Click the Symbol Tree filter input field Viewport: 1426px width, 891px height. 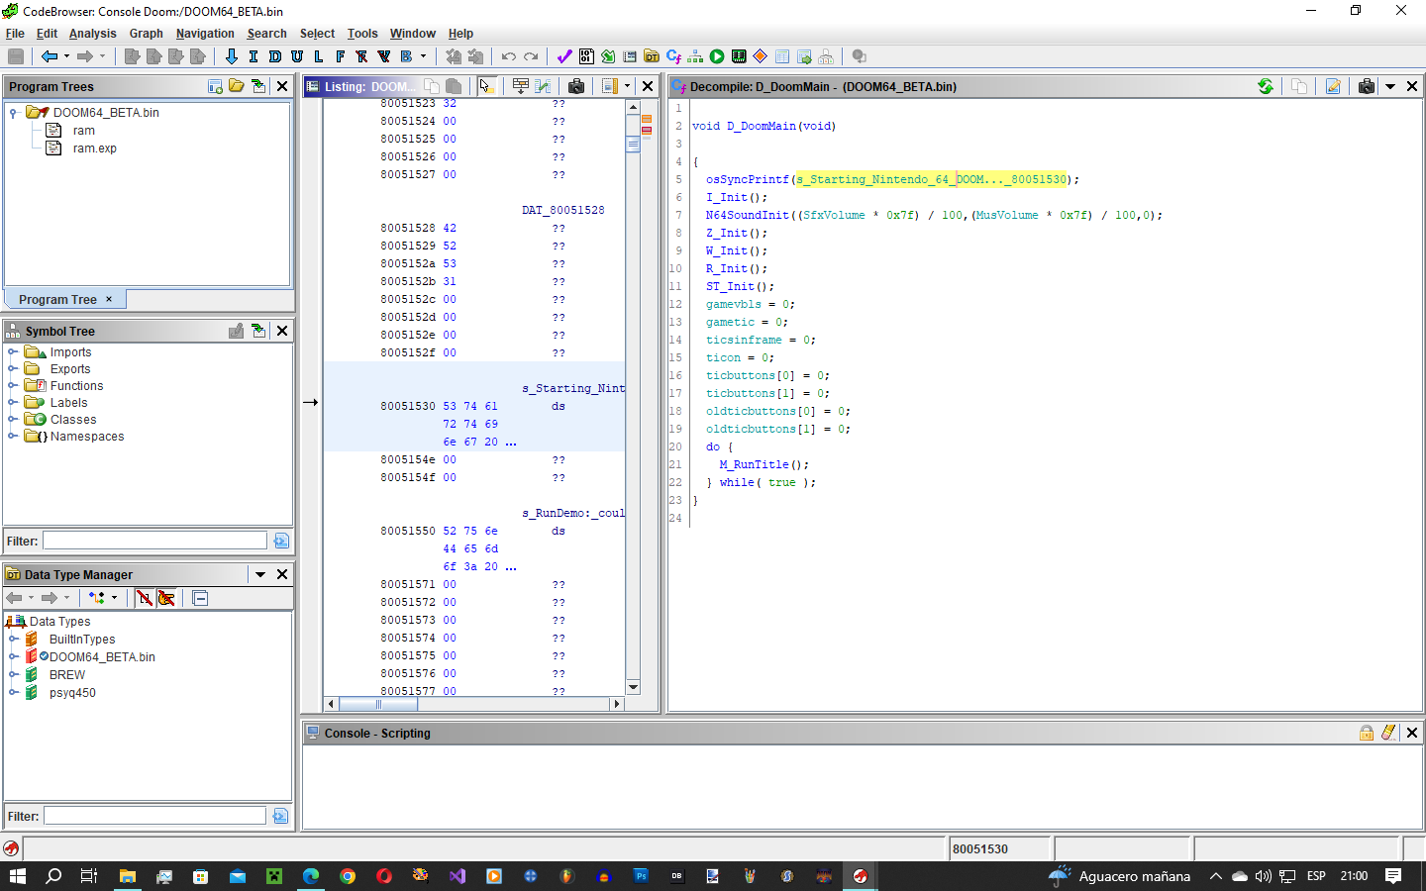point(154,541)
